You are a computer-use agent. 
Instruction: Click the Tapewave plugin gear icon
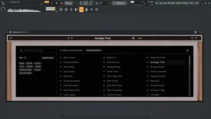click(10, 32)
